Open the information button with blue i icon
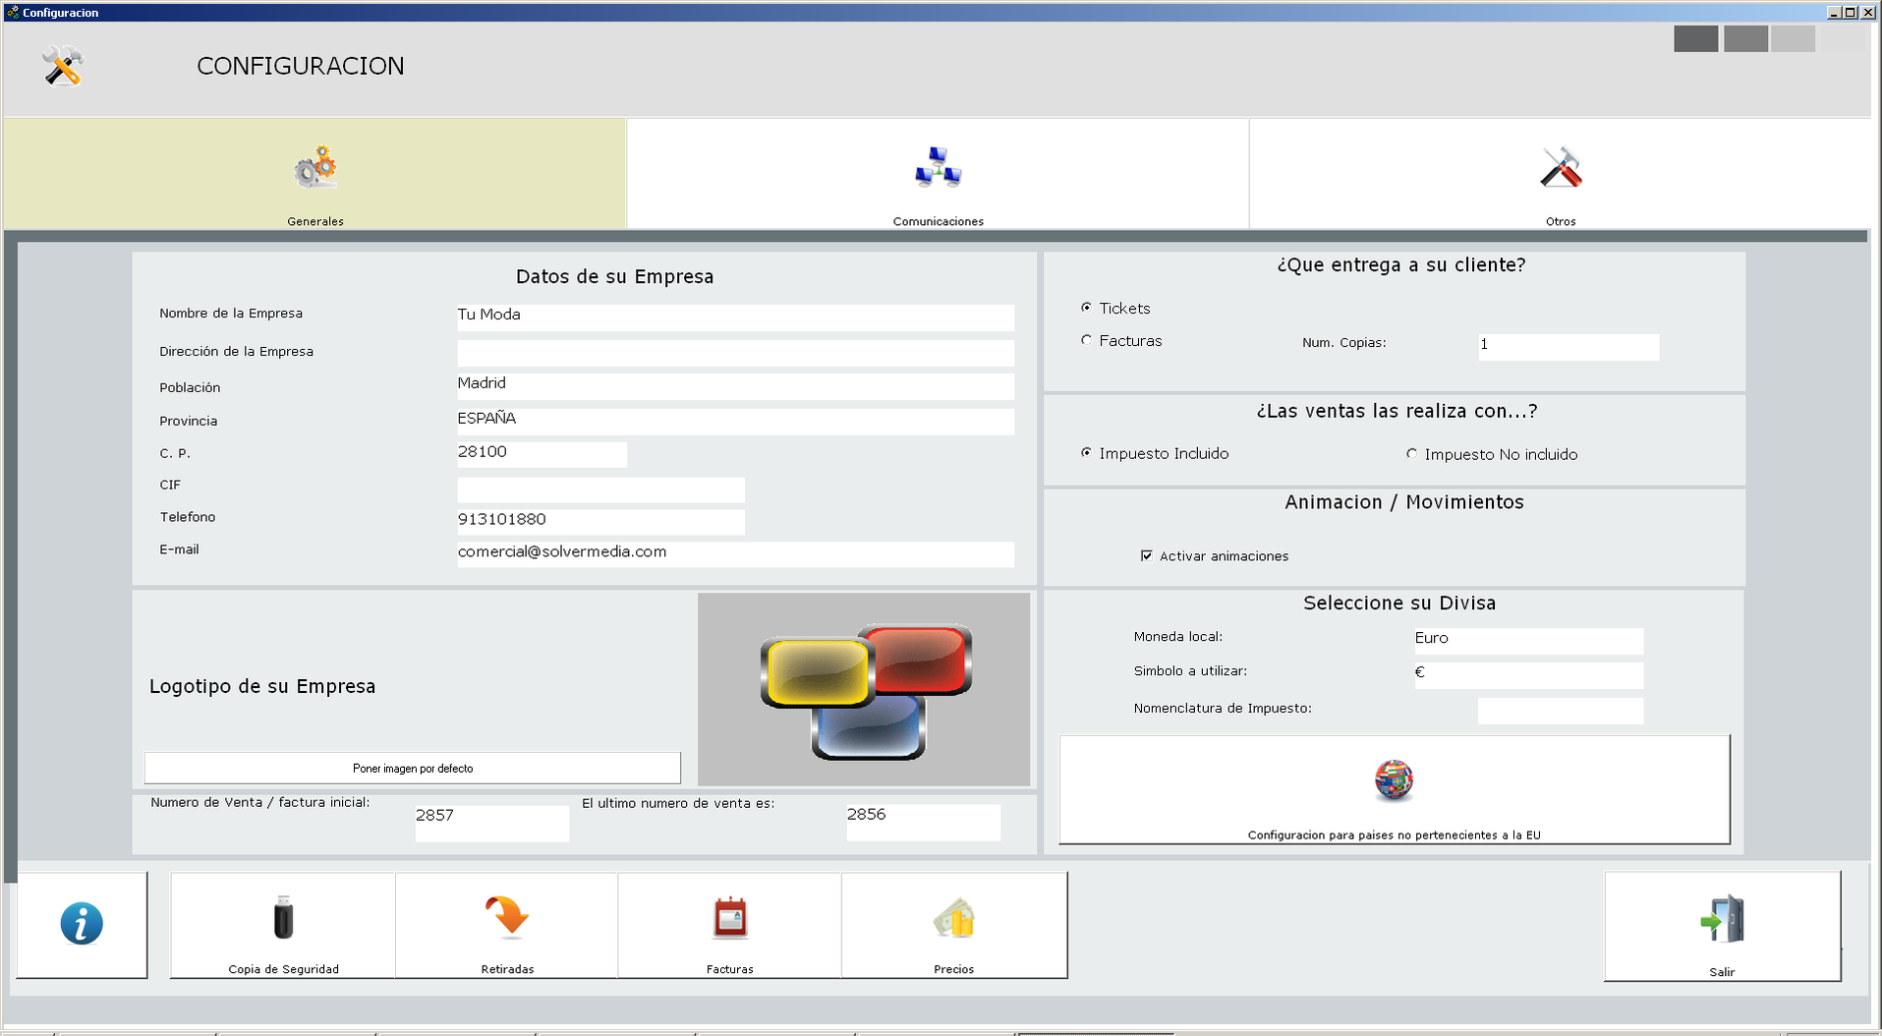The height and width of the screenshot is (1036, 1882). (82, 924)
